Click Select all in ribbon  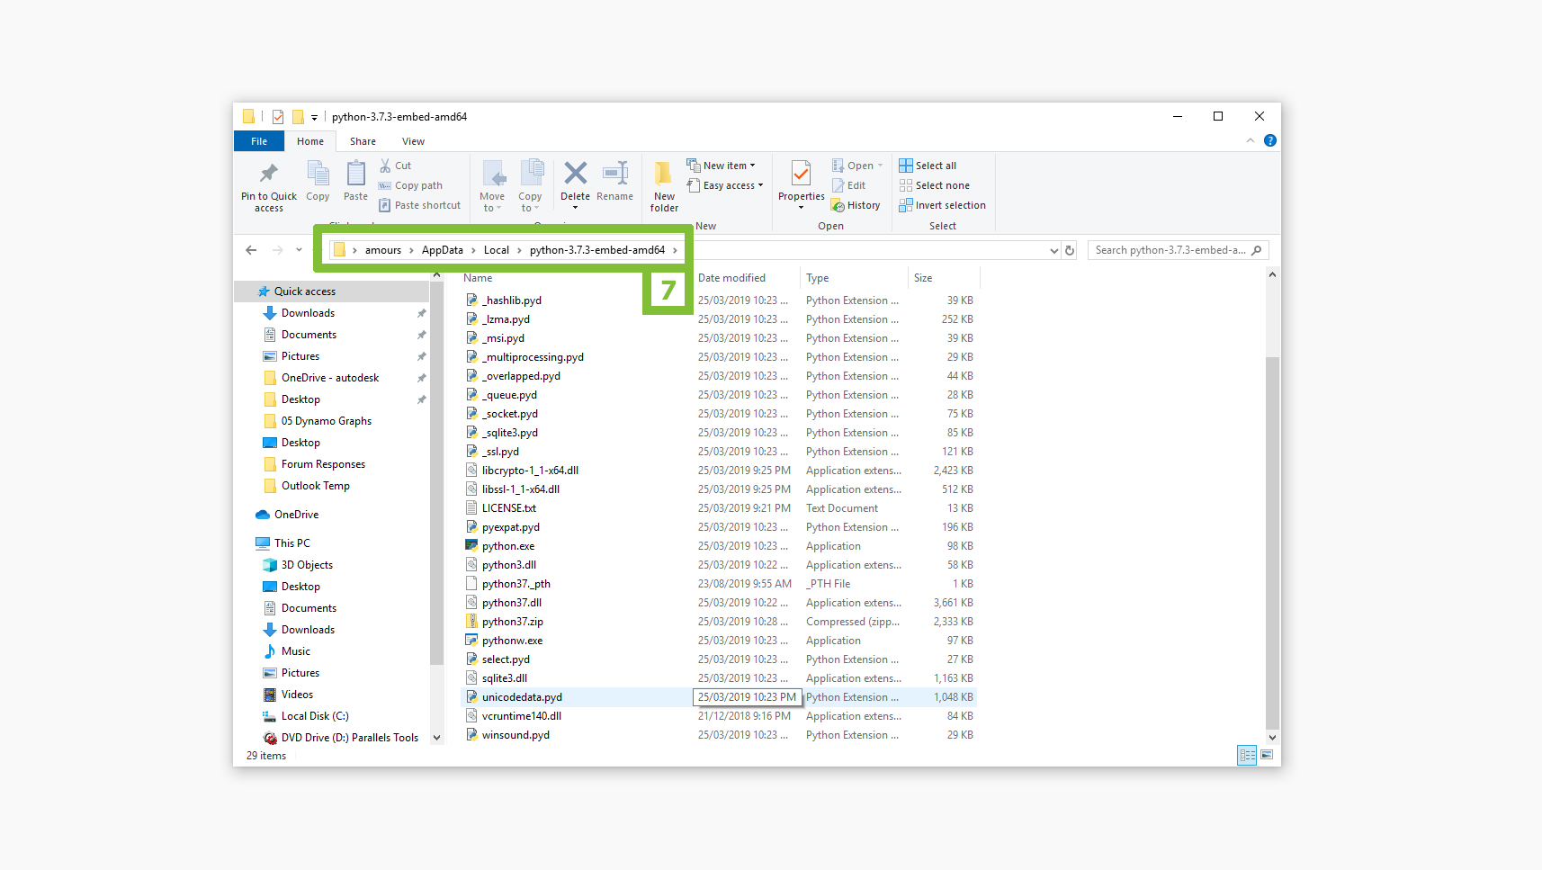click(x=928, y=166)
